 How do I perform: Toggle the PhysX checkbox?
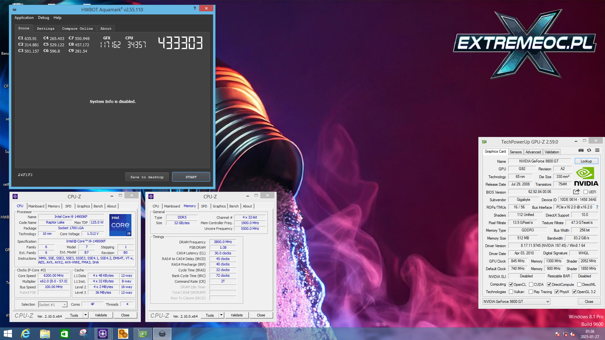point(556,292)
